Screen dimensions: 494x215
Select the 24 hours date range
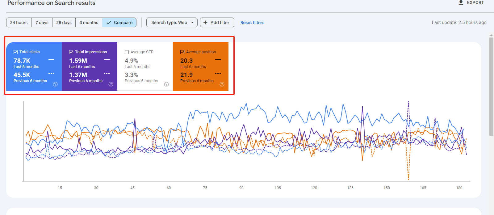pos(19,22)
